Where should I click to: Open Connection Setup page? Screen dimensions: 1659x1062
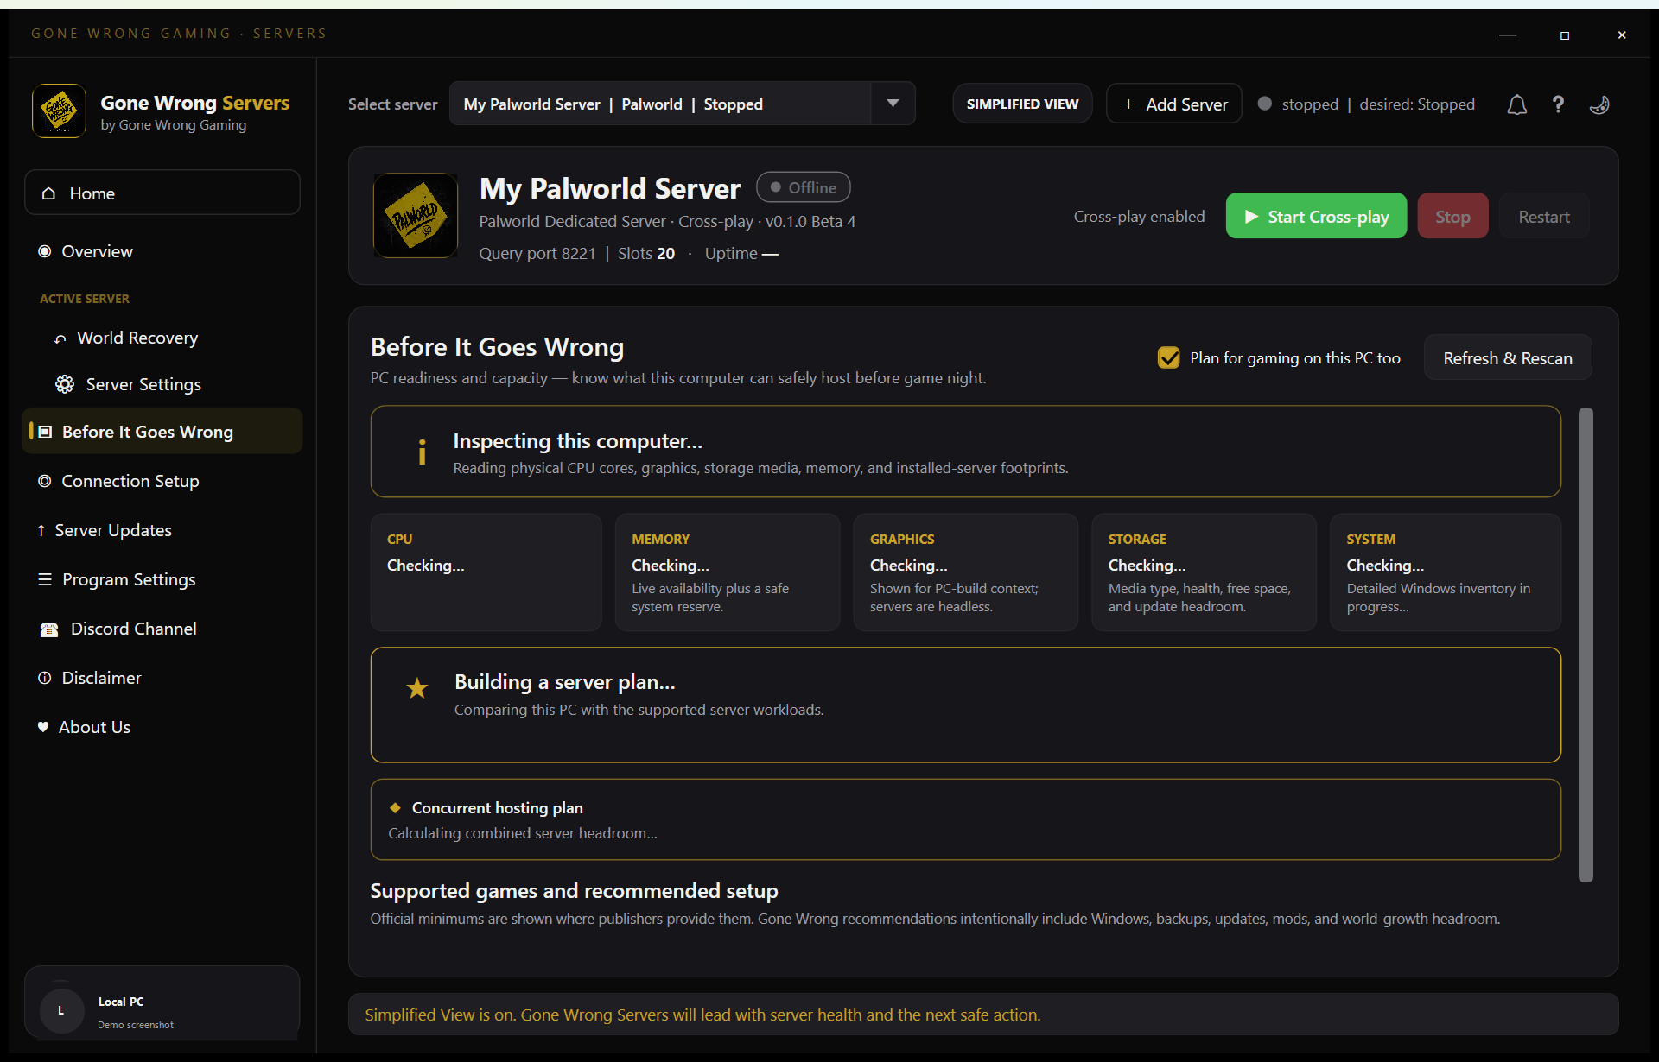(162, 481)
